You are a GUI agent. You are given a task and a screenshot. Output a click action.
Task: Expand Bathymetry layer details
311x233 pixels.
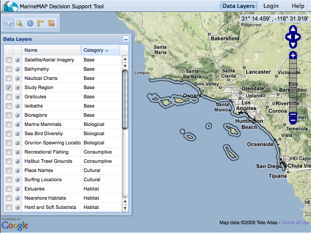point(18,69)
